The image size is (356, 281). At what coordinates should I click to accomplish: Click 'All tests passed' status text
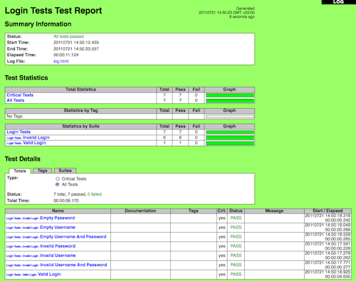tap(68, 36)
